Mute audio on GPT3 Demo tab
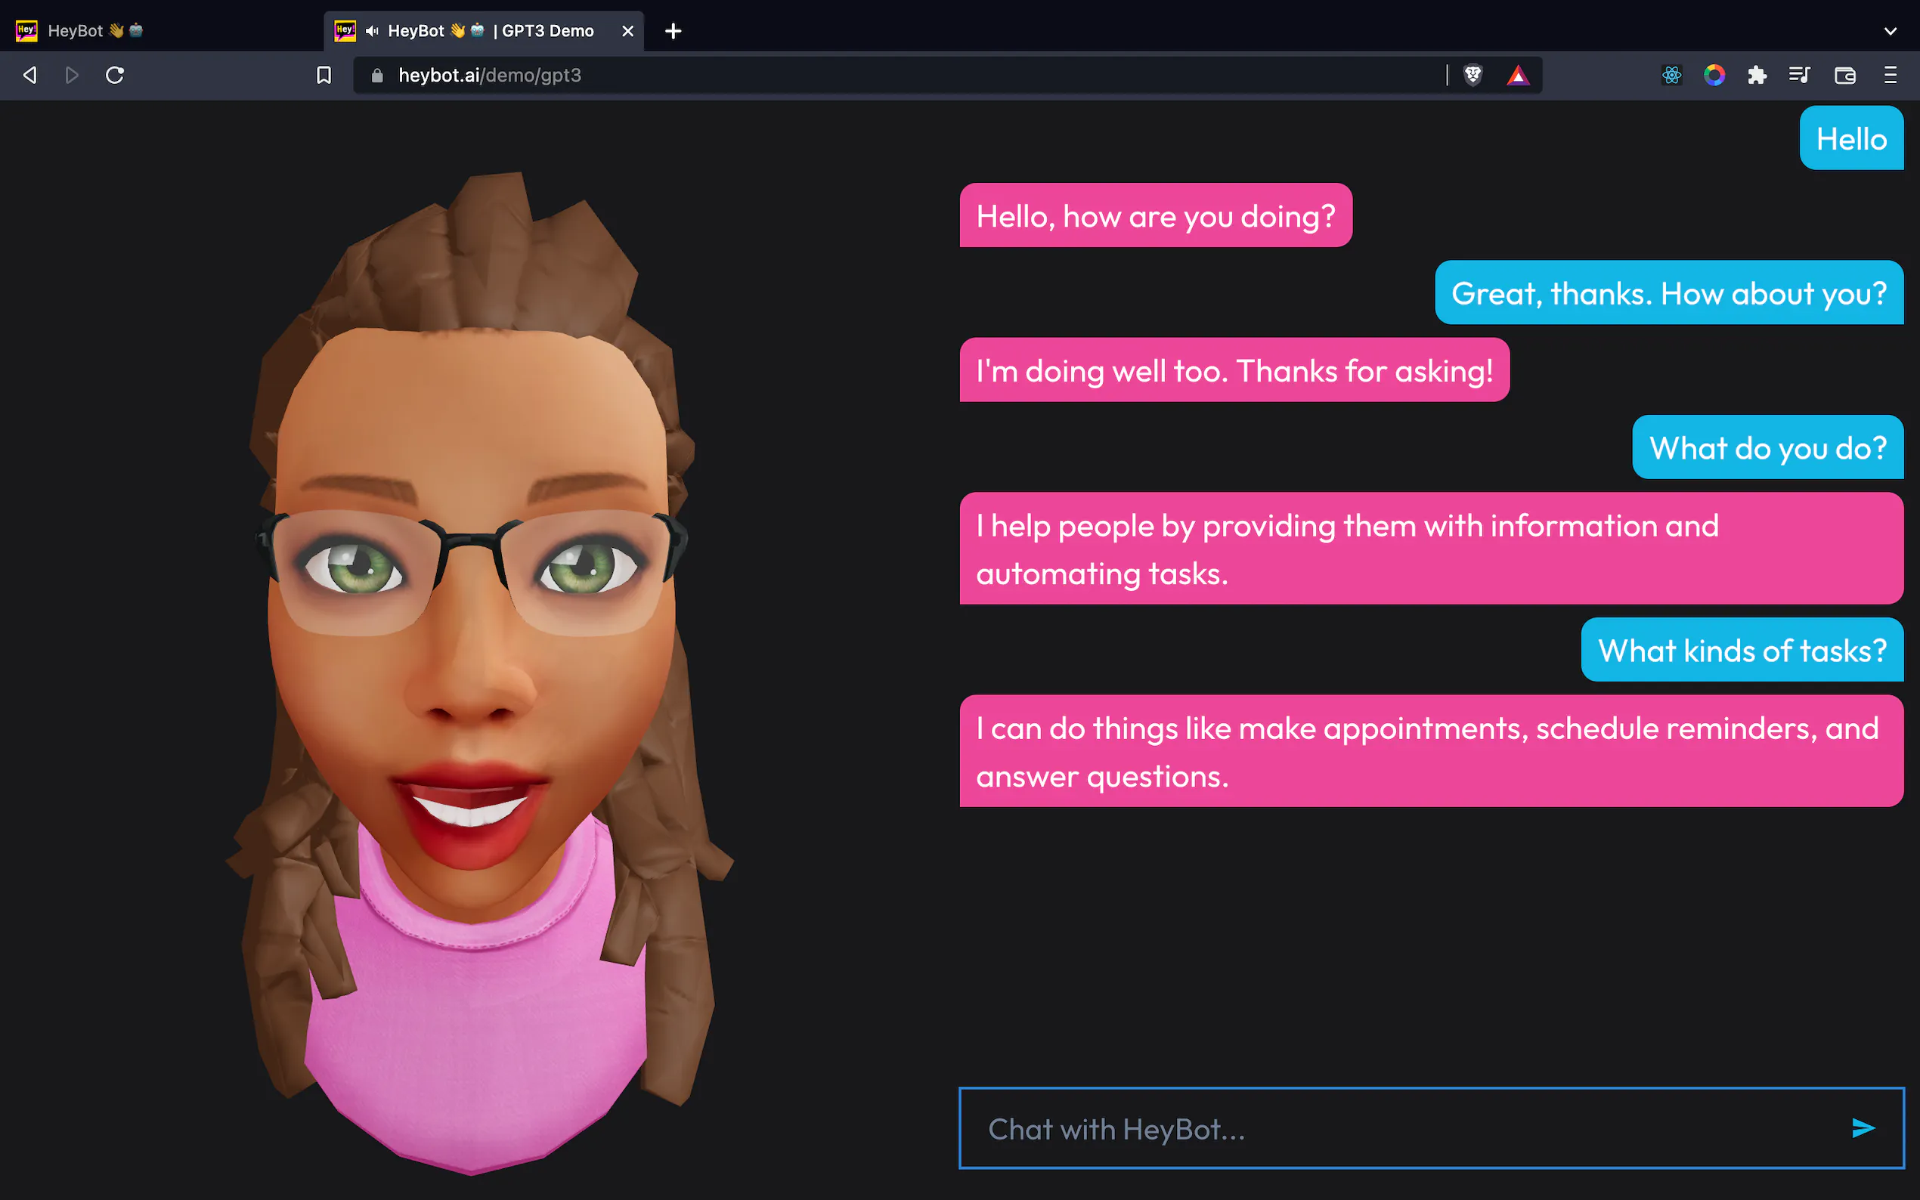1920x1200 pixels. (x=371, y=31)
